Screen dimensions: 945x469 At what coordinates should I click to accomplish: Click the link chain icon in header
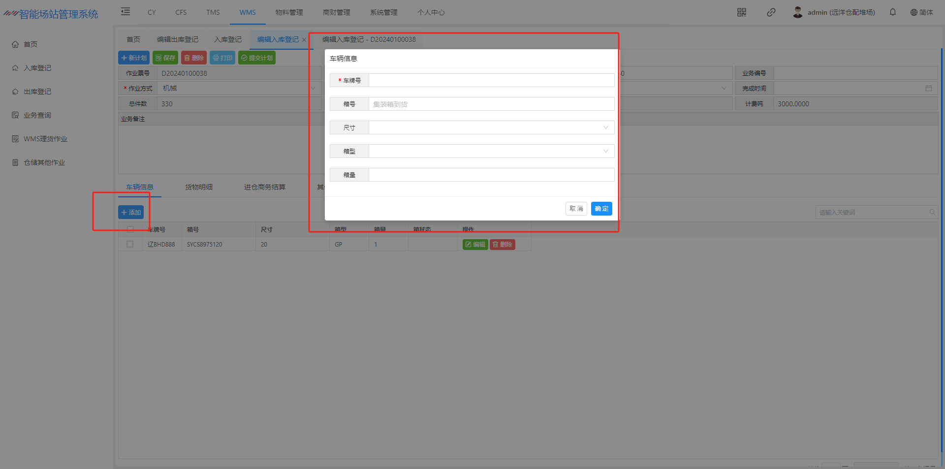tap(771, 12)
